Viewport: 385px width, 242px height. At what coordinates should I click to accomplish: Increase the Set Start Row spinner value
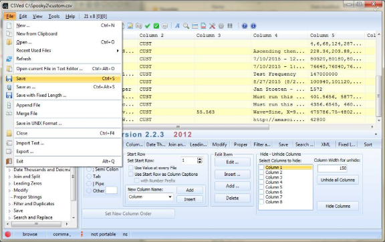tap(200, 159)
